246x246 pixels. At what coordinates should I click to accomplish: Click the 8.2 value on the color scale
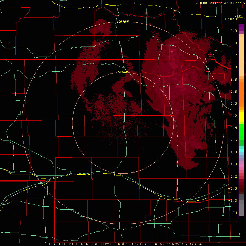coord(234,55)
